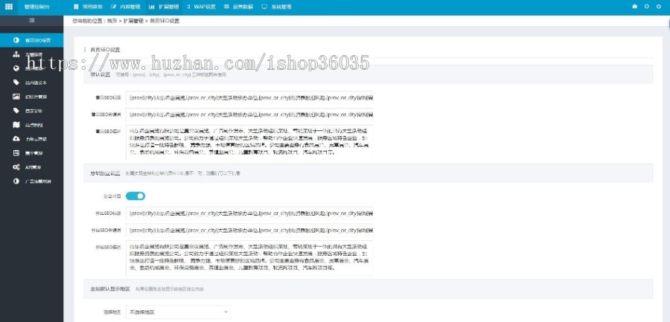Viewport: 670px width, 322px height.
Task: Click the 主站默认显示地区 section header
Action: coord(368,289)
